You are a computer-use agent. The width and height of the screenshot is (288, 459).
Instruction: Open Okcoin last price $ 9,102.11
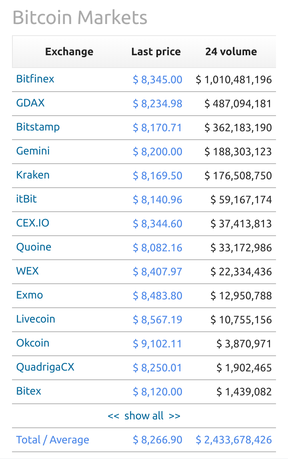coord(158,344)
